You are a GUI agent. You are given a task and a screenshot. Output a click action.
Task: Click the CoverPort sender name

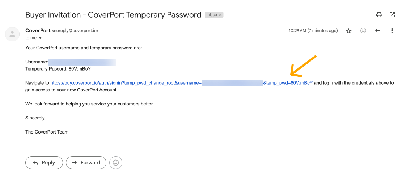38,31
